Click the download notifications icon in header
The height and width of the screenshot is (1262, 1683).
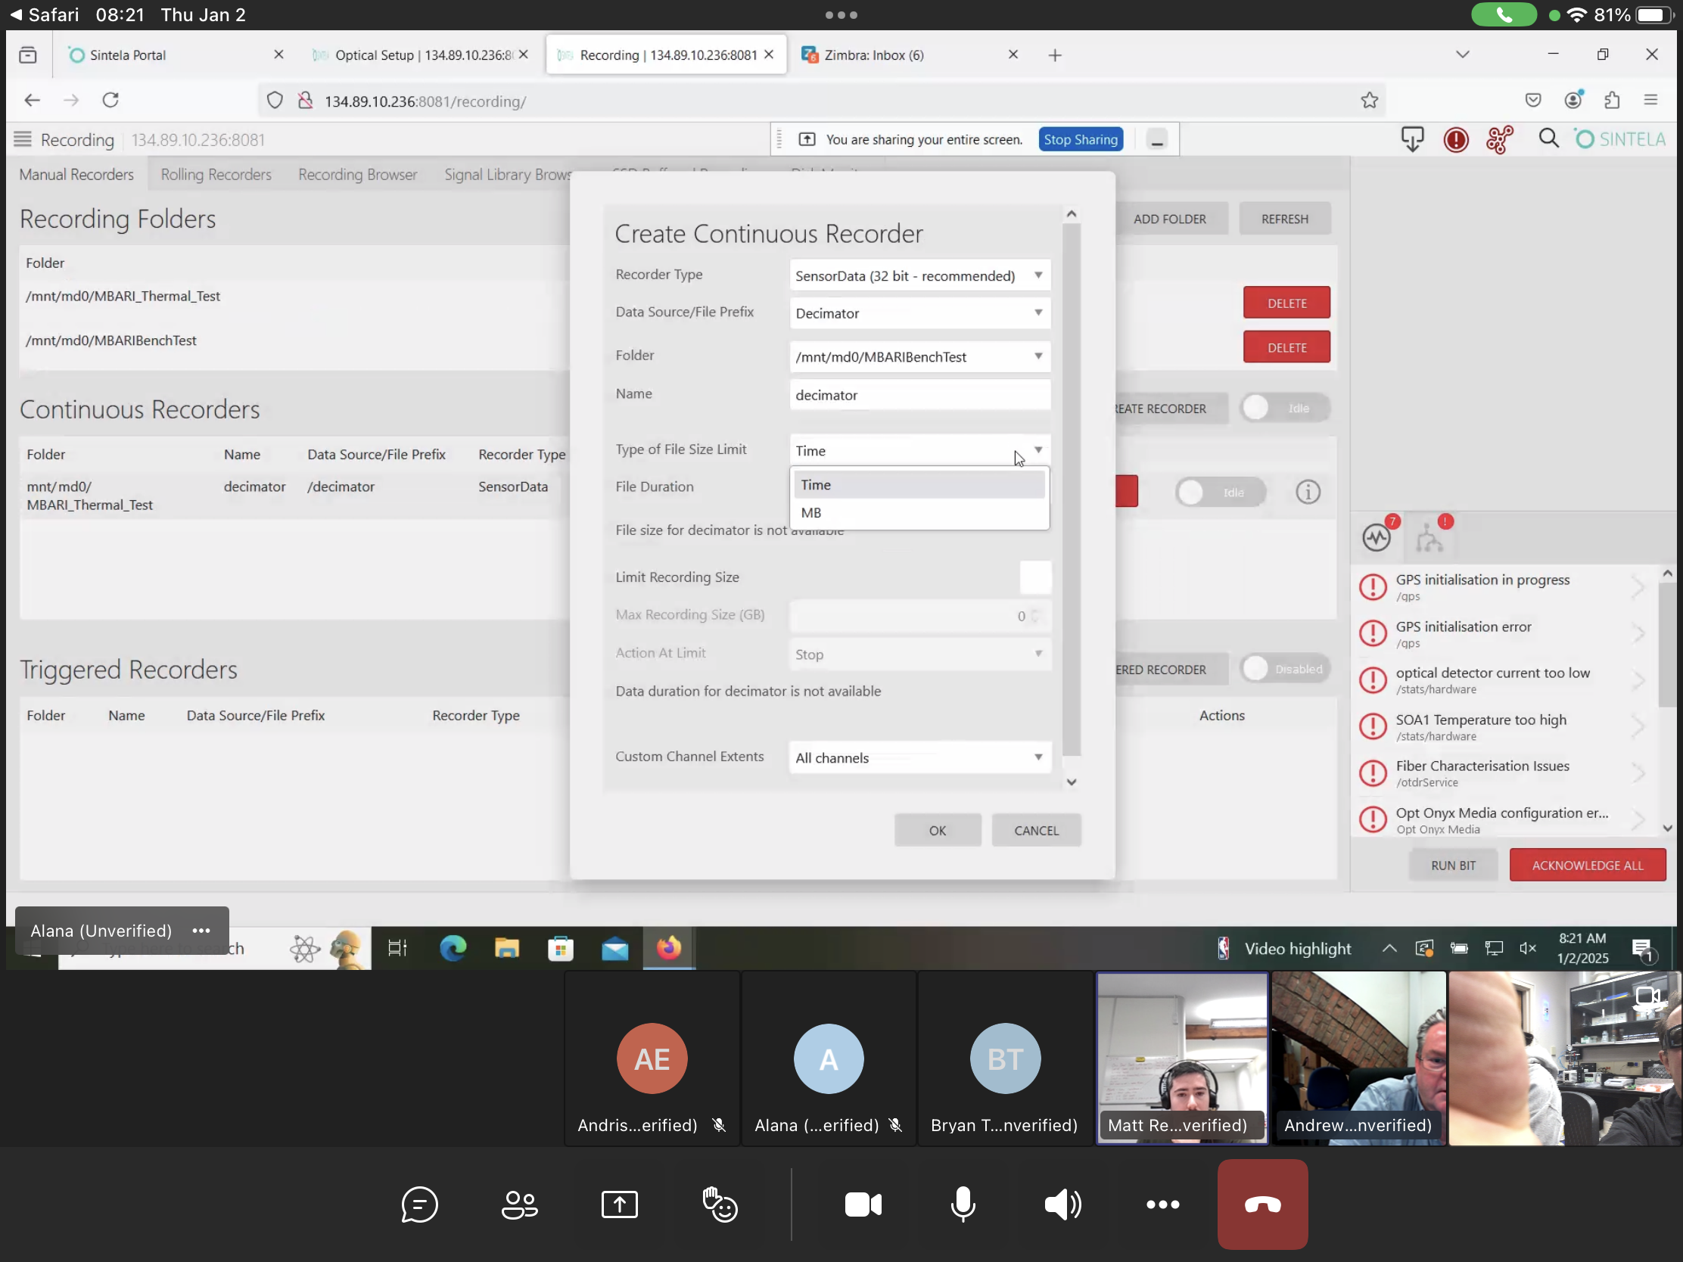click(1412, 140)
